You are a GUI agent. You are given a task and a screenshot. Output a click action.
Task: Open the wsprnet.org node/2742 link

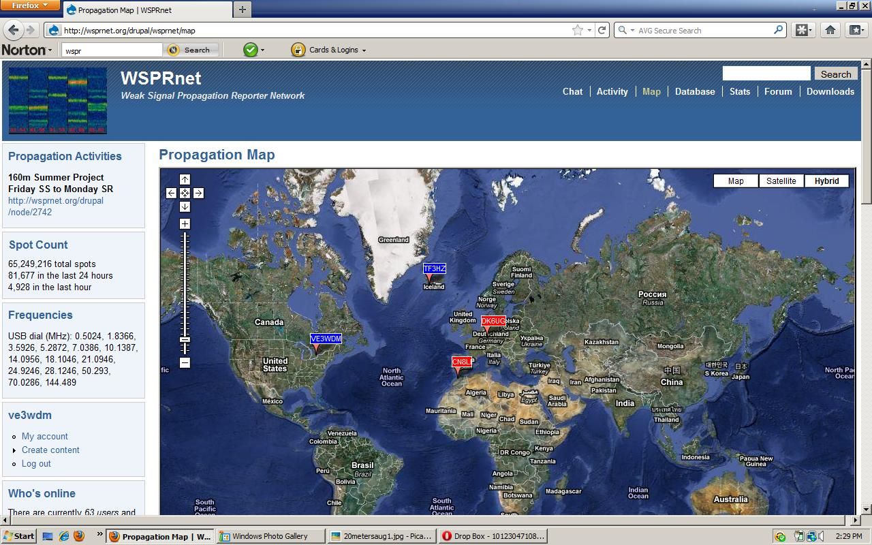[56, 206]
